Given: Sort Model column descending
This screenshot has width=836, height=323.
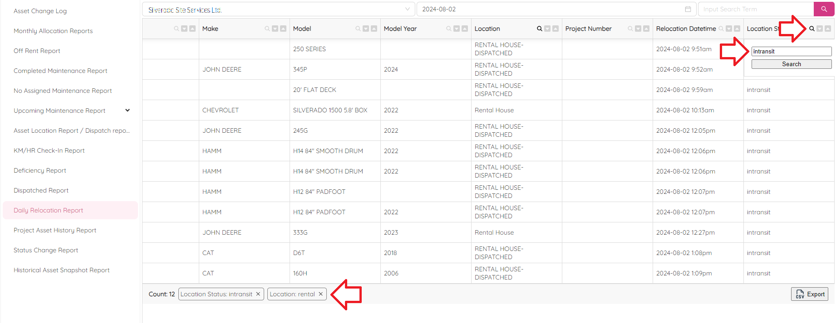Looking at the screenshot, I should click(366, 29).
